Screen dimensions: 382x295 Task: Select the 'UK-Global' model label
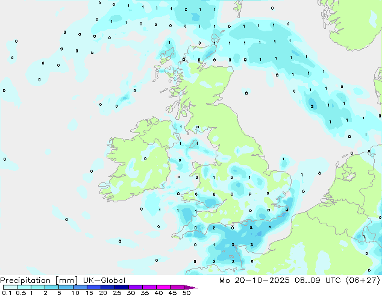click(104, 281)
